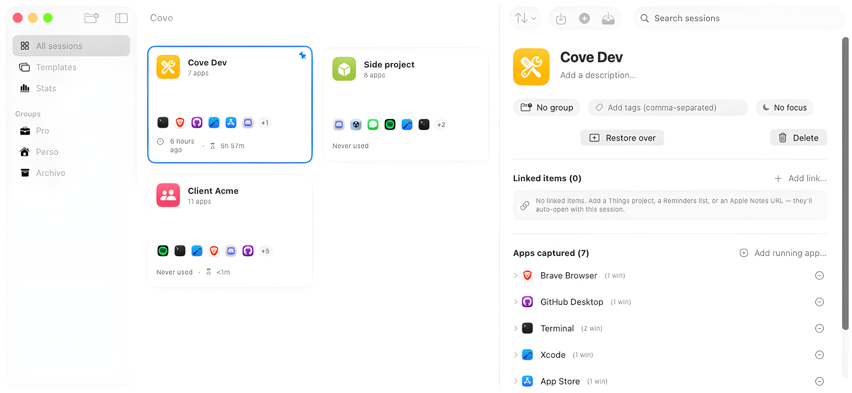Viewport: 852px width, 393px height.
Task: Click the import session toolbar icon
Action: [561, 19]
